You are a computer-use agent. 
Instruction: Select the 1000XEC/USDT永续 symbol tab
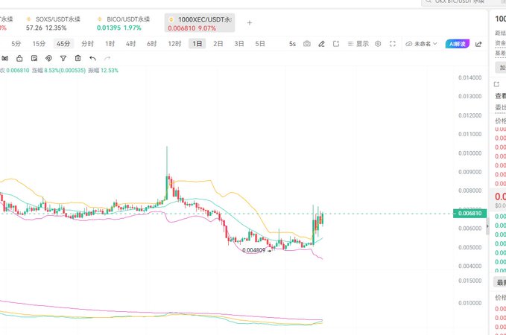coord(200,24)
